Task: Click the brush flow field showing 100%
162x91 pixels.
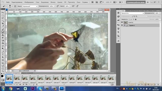Action: 67,6
